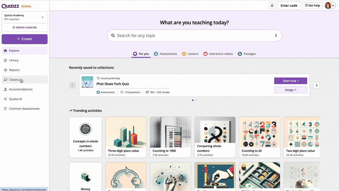Open Three-digit place value card
Image resolution: width=339 pixels, height=191 pixels.
(126, 137)
